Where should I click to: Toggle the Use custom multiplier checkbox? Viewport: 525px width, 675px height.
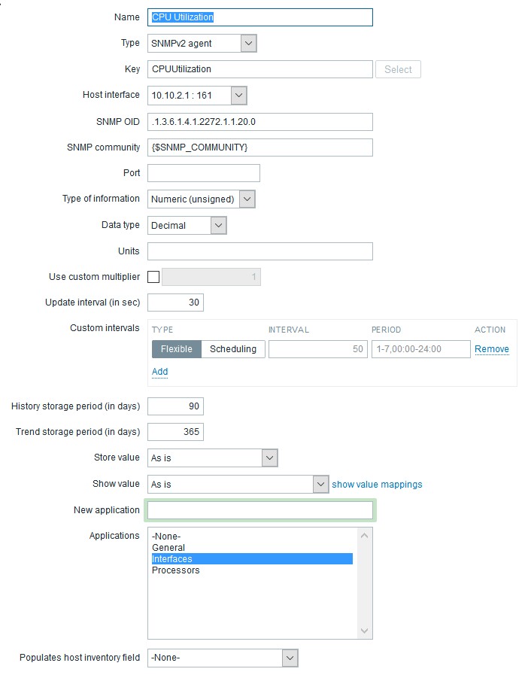point(153,277)
